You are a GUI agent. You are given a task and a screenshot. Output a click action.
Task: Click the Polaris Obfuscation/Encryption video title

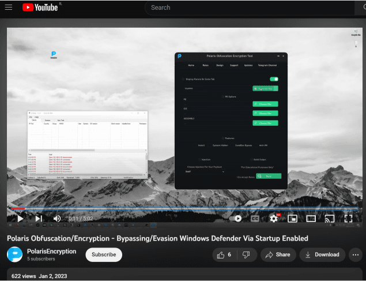point(157,238)
